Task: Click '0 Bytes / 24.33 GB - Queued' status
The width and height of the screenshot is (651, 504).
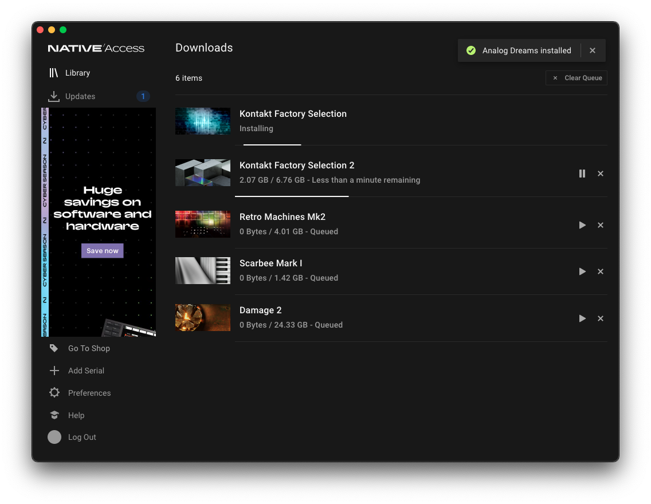Action: [291, 325]
